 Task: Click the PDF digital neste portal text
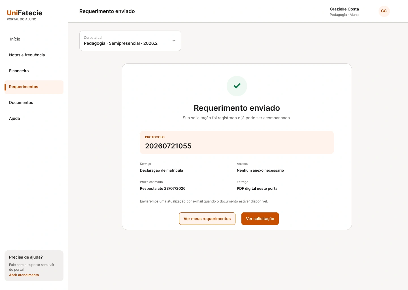coord(258,188)
